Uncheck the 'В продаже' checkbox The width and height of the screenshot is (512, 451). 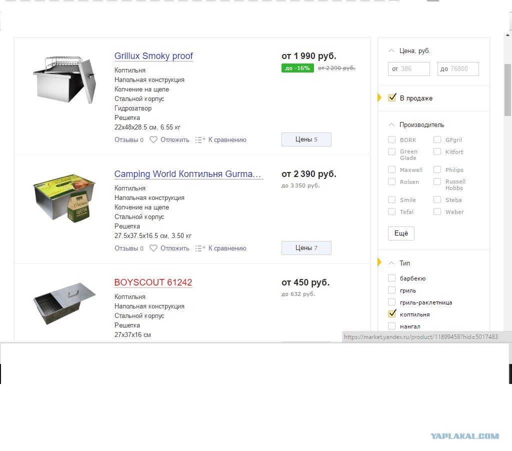pyautogui.click(x=392, y=98)
